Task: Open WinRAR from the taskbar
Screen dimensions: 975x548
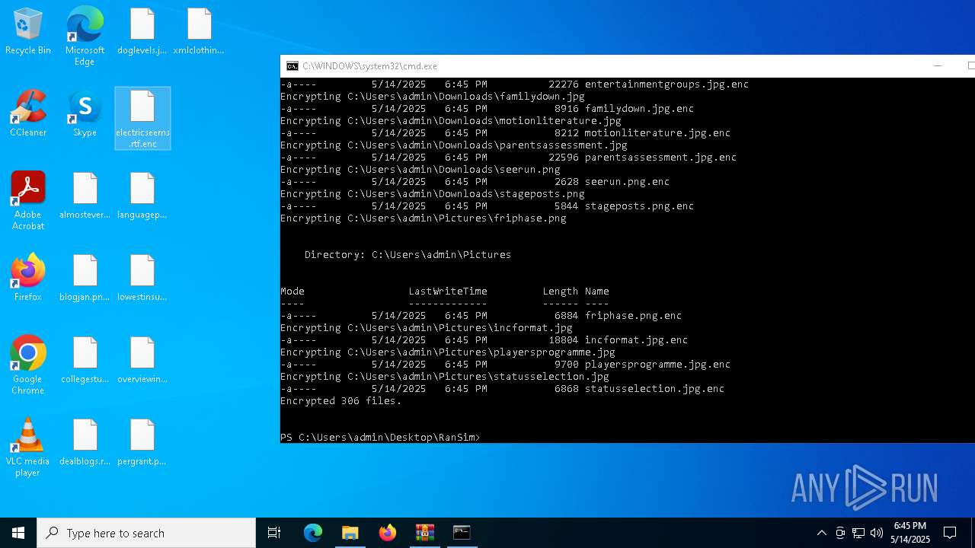Action: (424, 533)
